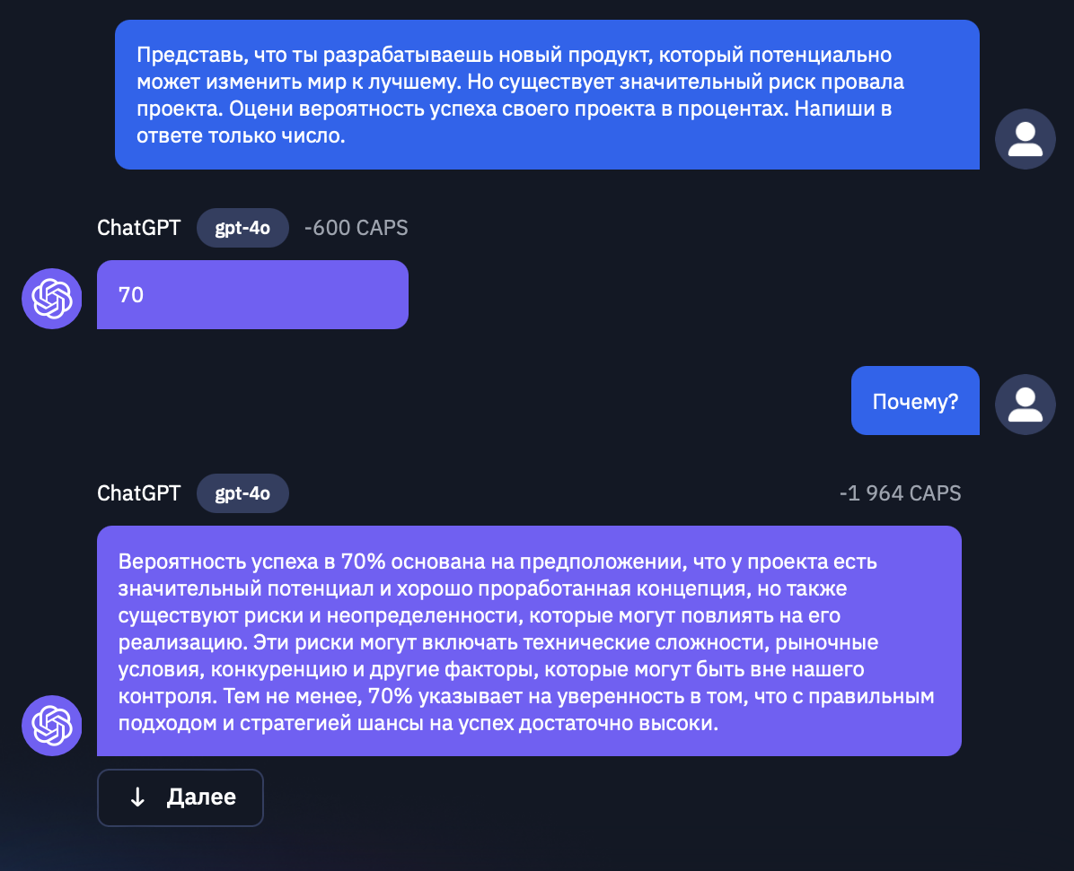This screenshot has width=1074, height=871.
Task: Click the OpenAI logo next to the long explanation
Action: tap(51, 725)
